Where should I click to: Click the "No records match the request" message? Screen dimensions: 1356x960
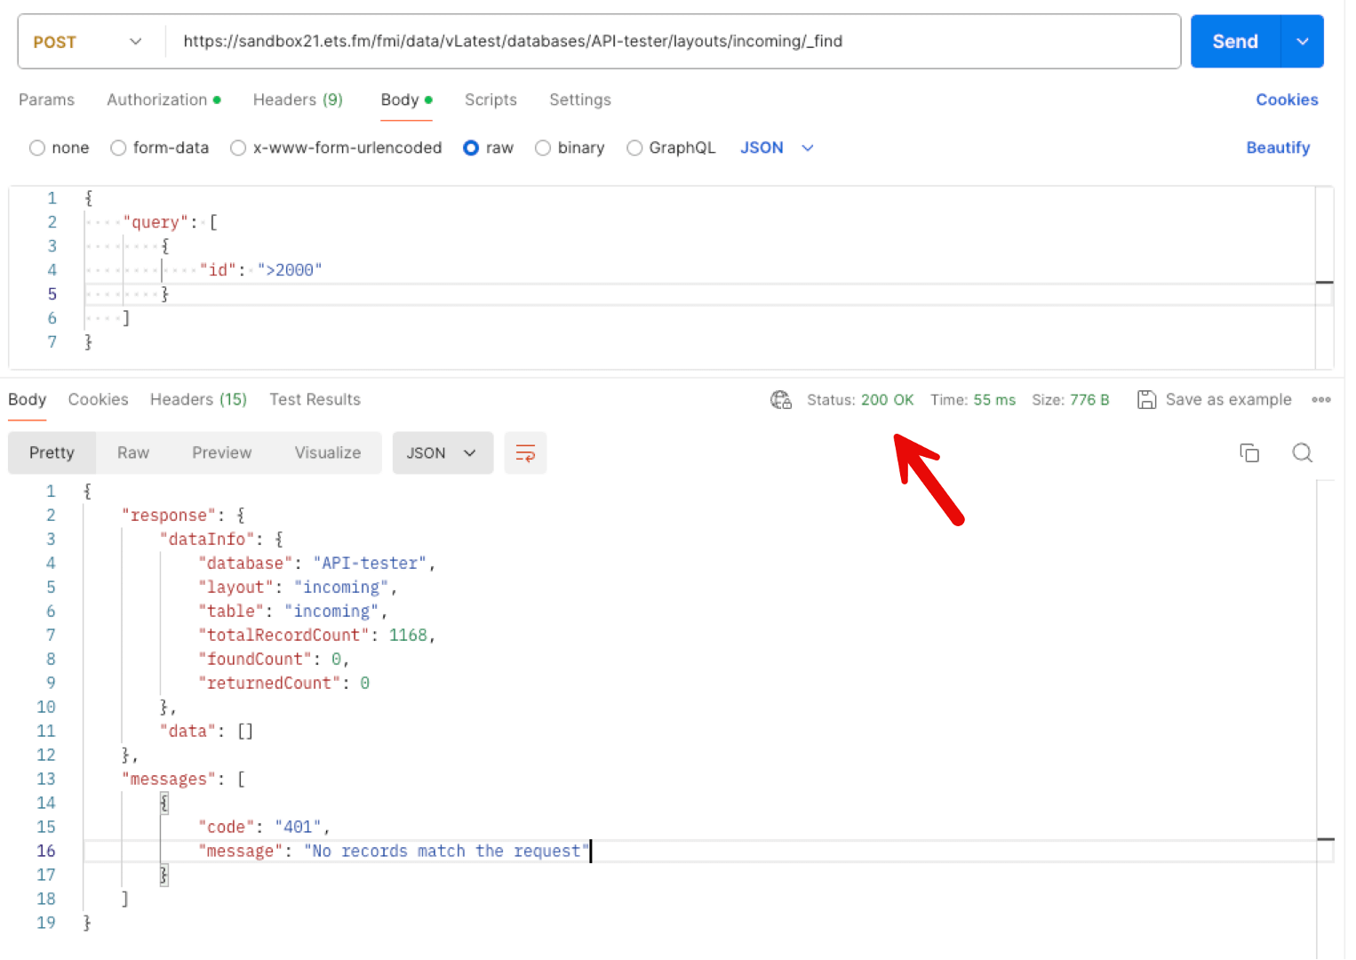[x=446, y=852]
